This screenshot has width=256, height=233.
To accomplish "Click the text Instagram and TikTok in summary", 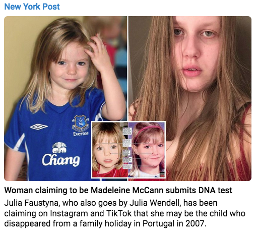I will [91, 213].
